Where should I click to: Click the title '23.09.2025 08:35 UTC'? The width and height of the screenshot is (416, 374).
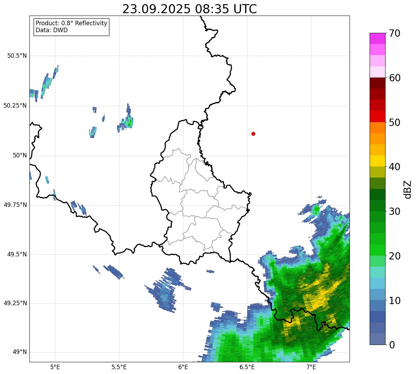190,9
